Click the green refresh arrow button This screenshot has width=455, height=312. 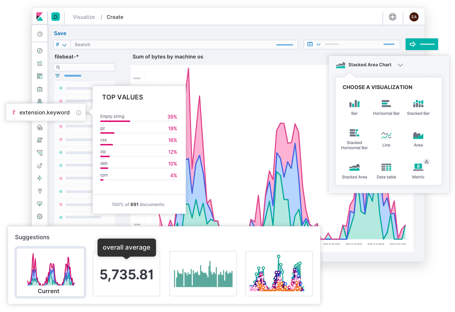(422, 44)
